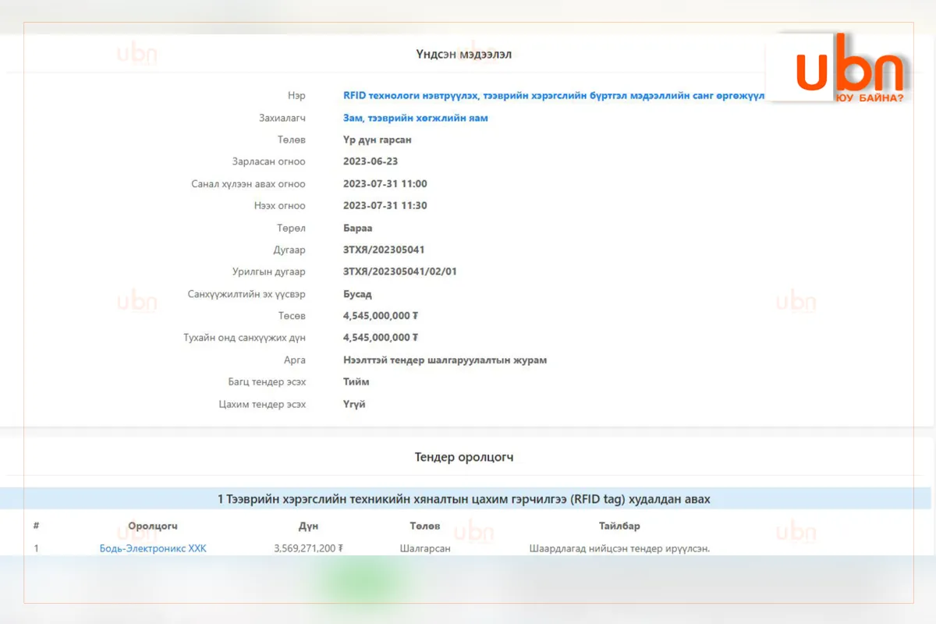Click the lot title mentioning (RFID tag) худалдан авах
The image size is (936, 624).
point(464,499)
